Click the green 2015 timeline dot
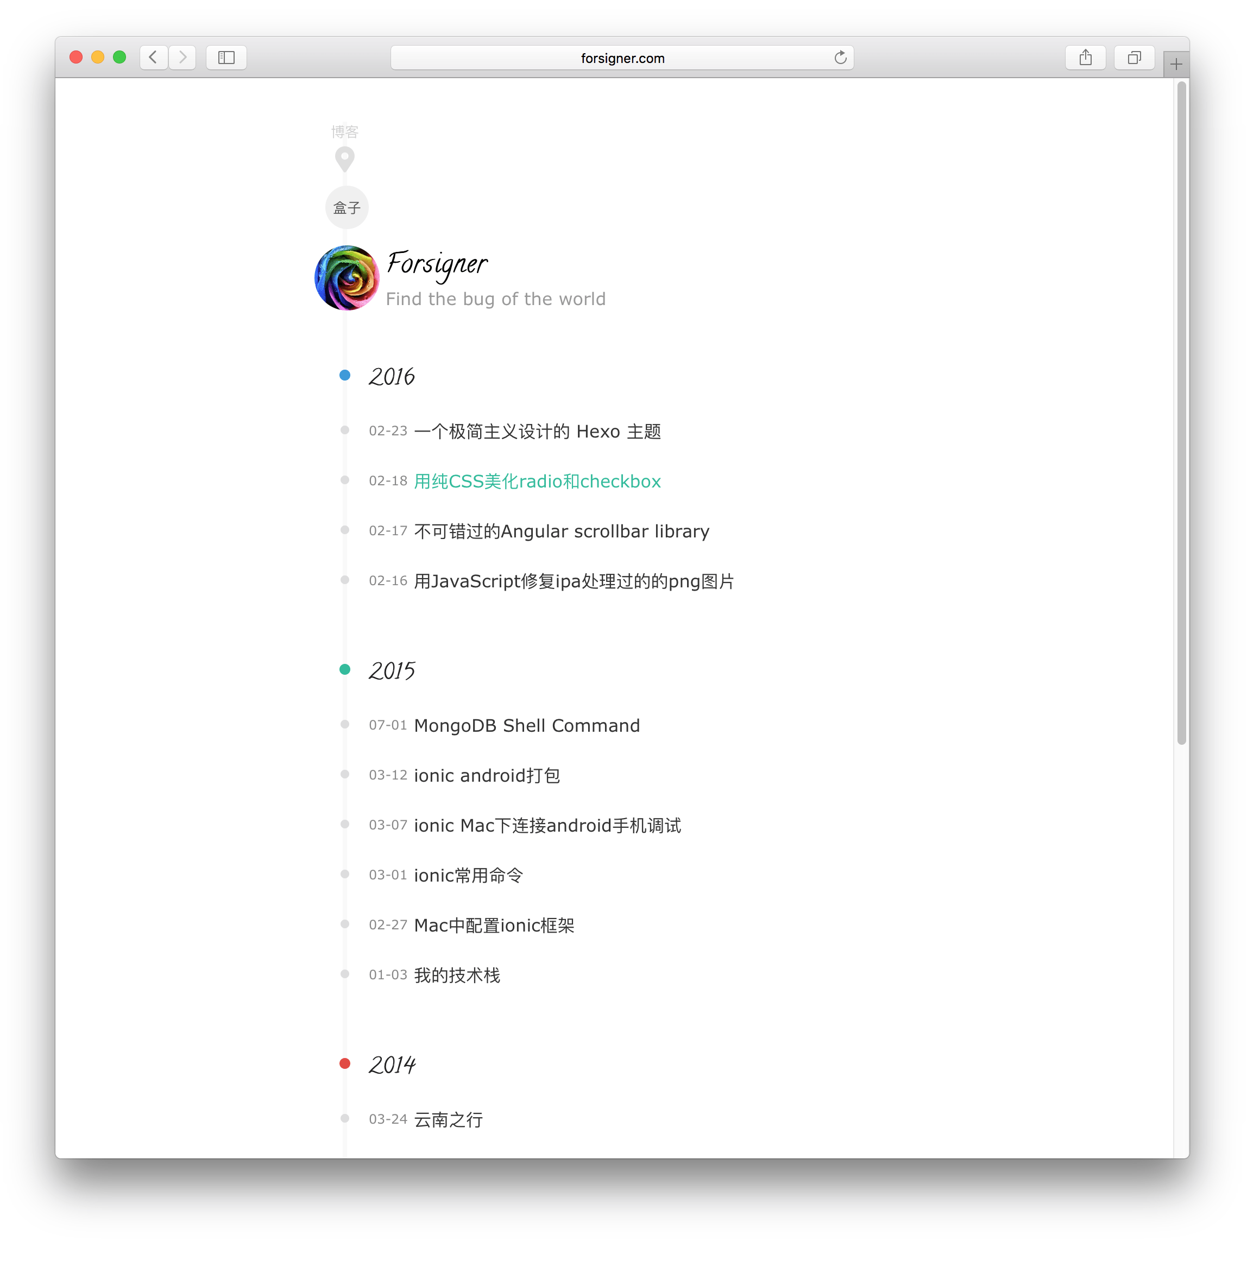 [x=344, y=669]
